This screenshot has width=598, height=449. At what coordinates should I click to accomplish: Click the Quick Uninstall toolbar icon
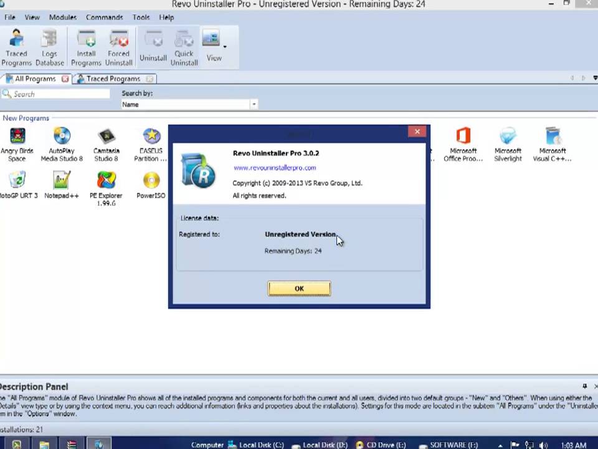(x=184, y=48)
